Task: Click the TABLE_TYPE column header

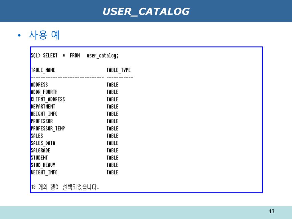Action: coord(118,70)
